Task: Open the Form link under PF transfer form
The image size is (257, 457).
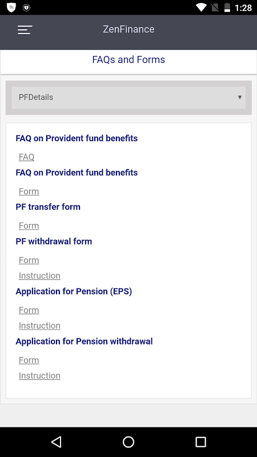Action: click(29, 226)
